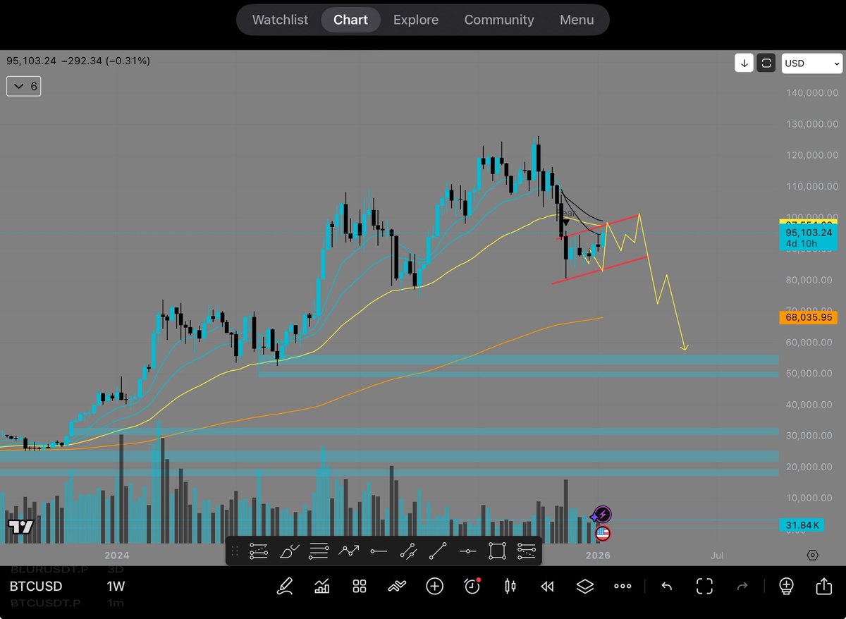Open the Watchlist tab
The image size is (846, 619).
(280, 20)
